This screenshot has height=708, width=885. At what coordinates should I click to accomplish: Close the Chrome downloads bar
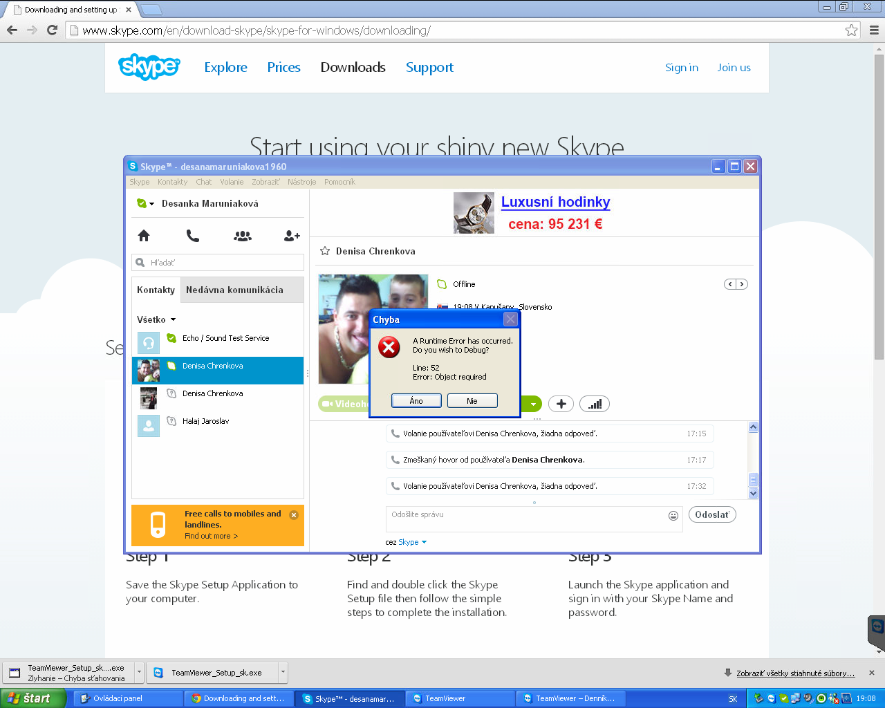[872, 673]
